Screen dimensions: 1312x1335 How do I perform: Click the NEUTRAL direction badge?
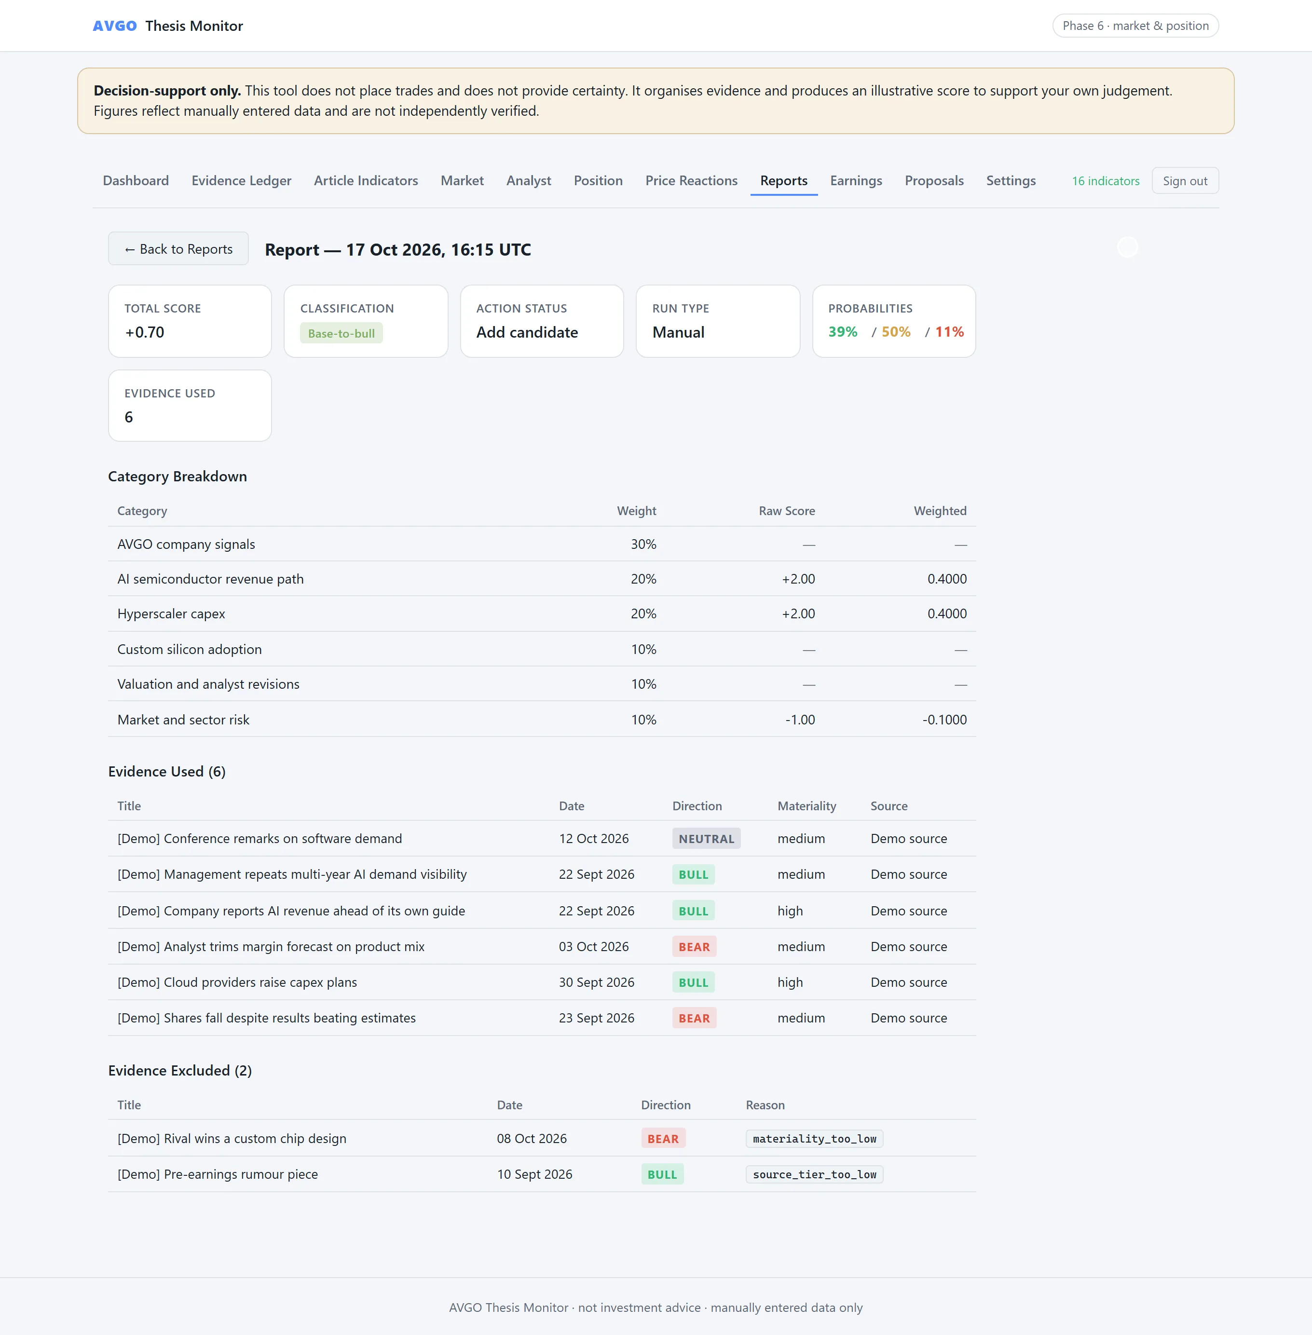(x=706, y=838)
